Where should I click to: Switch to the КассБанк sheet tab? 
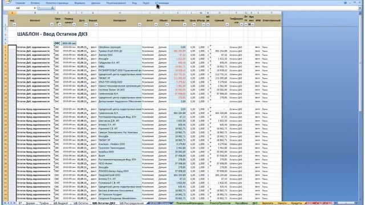[x=241, y=203]
